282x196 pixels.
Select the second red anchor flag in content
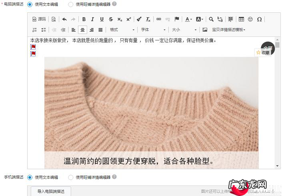[x=33, y=54]
